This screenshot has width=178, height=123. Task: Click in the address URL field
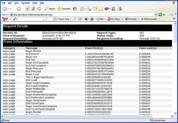click(x=83, y=15)
